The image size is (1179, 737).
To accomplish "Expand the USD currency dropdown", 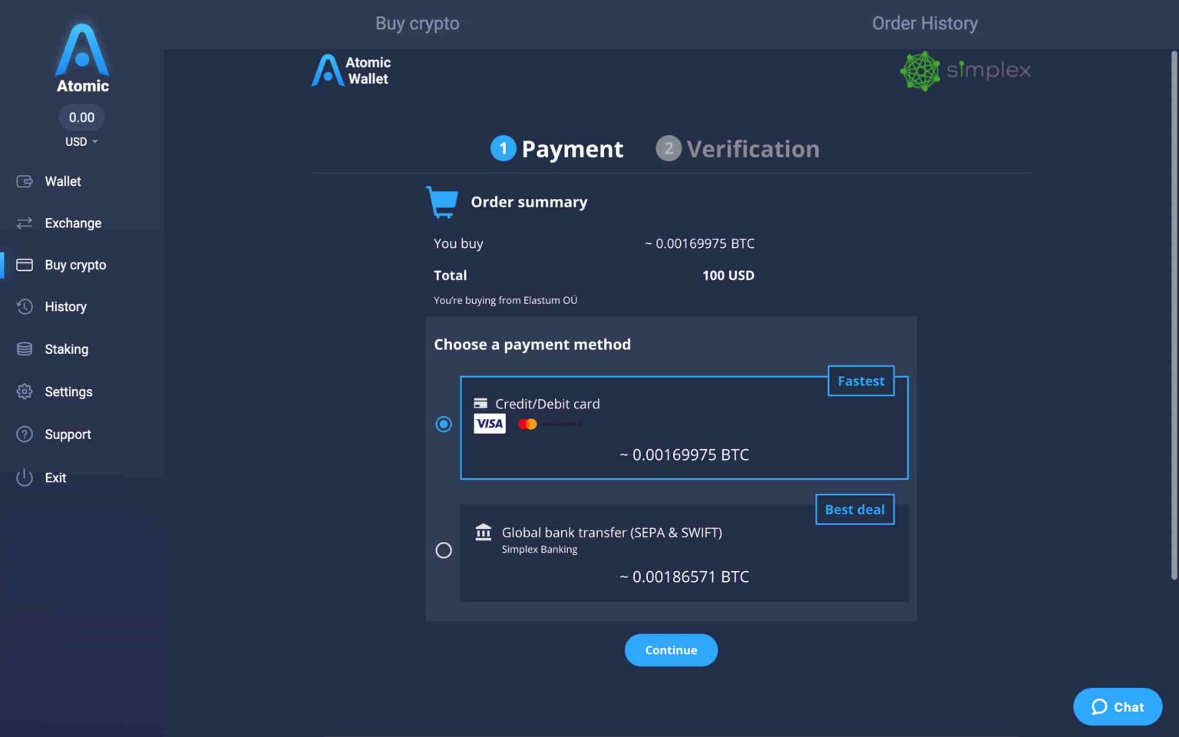I will coord(81,141).
